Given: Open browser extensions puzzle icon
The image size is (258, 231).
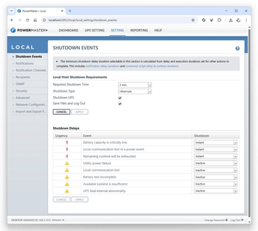Looking at the screenshot, I should [219, 20].
